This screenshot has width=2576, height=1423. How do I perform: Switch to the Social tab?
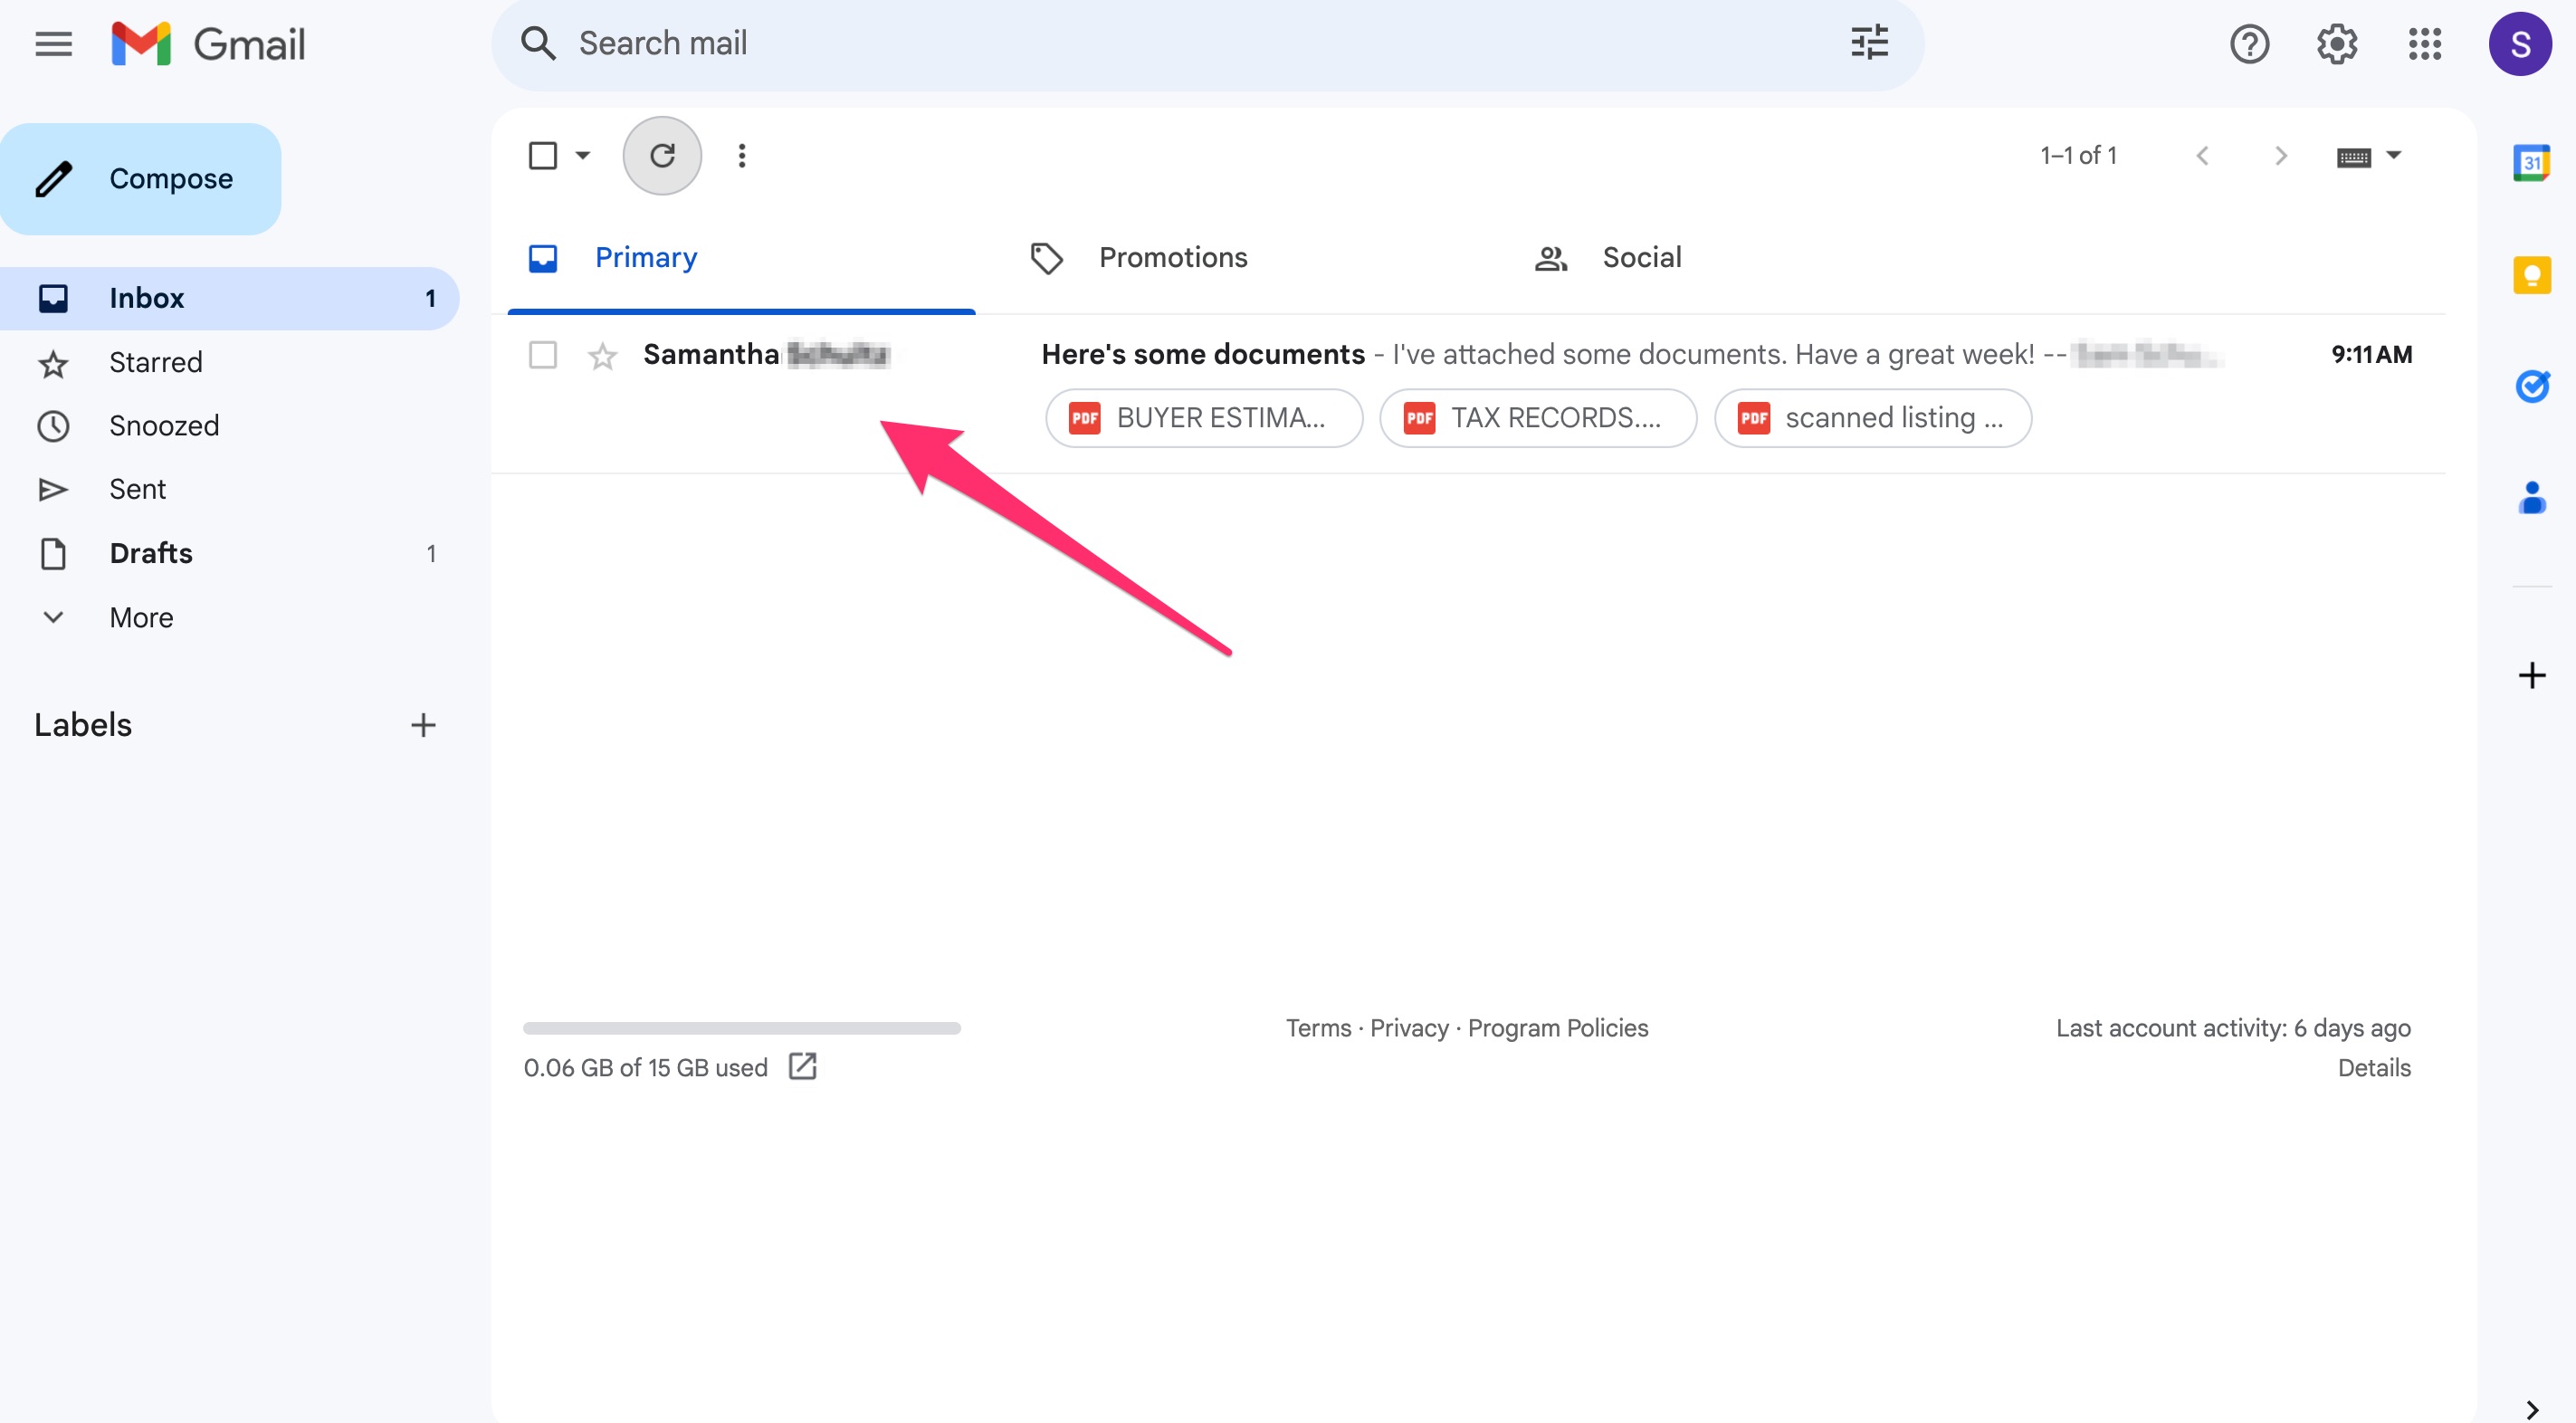coord(1641,257)
